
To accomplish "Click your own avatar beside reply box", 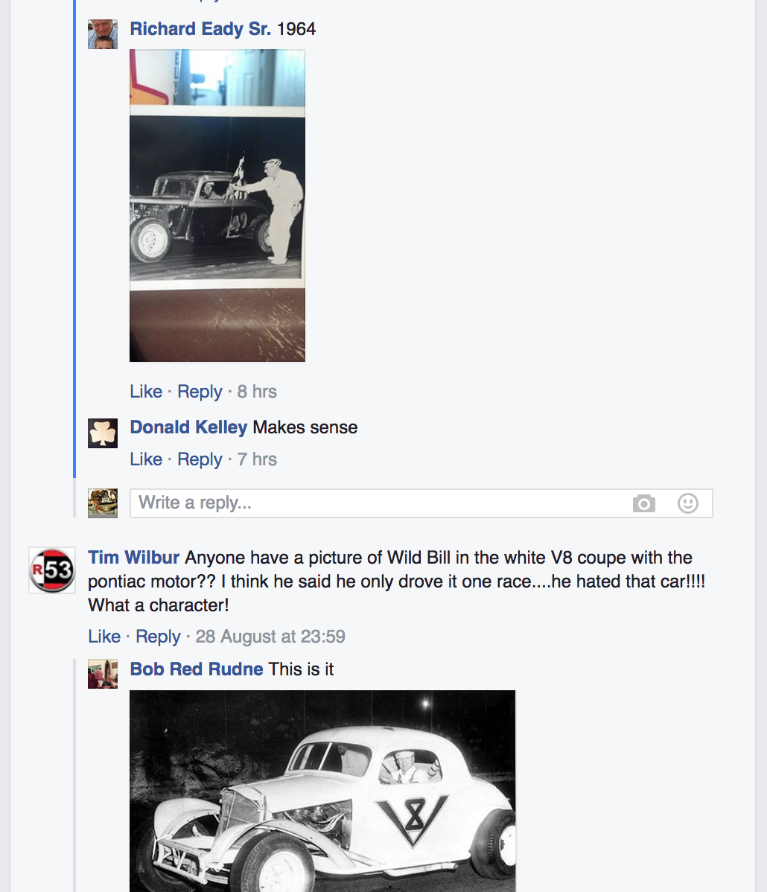I will click(103, 503).
